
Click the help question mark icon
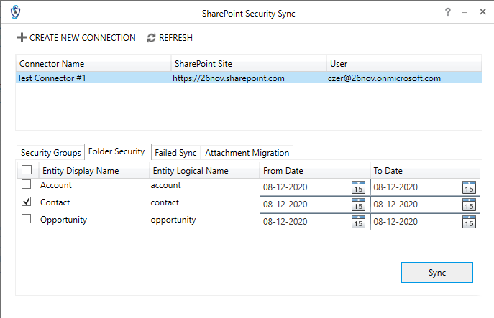(448, 12)
